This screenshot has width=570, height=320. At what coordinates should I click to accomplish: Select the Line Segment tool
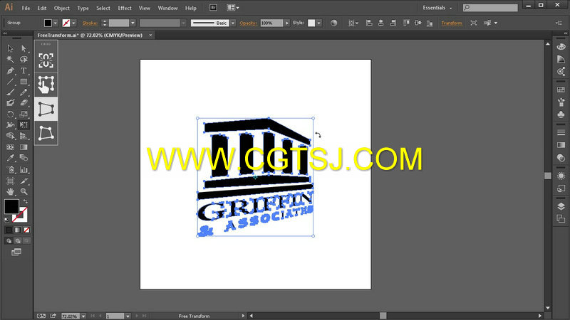(10, 81)
